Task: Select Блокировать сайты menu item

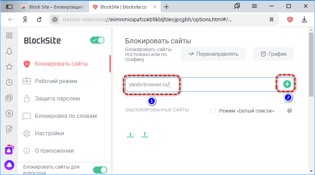Action: coord(61,64)
